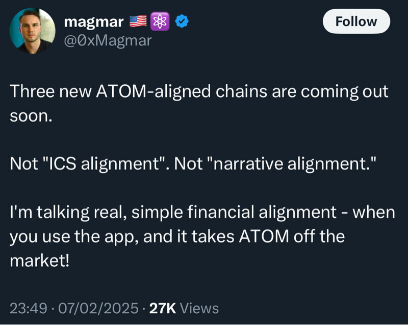Open the magmar profile avatar photo

tap(32, 31)
